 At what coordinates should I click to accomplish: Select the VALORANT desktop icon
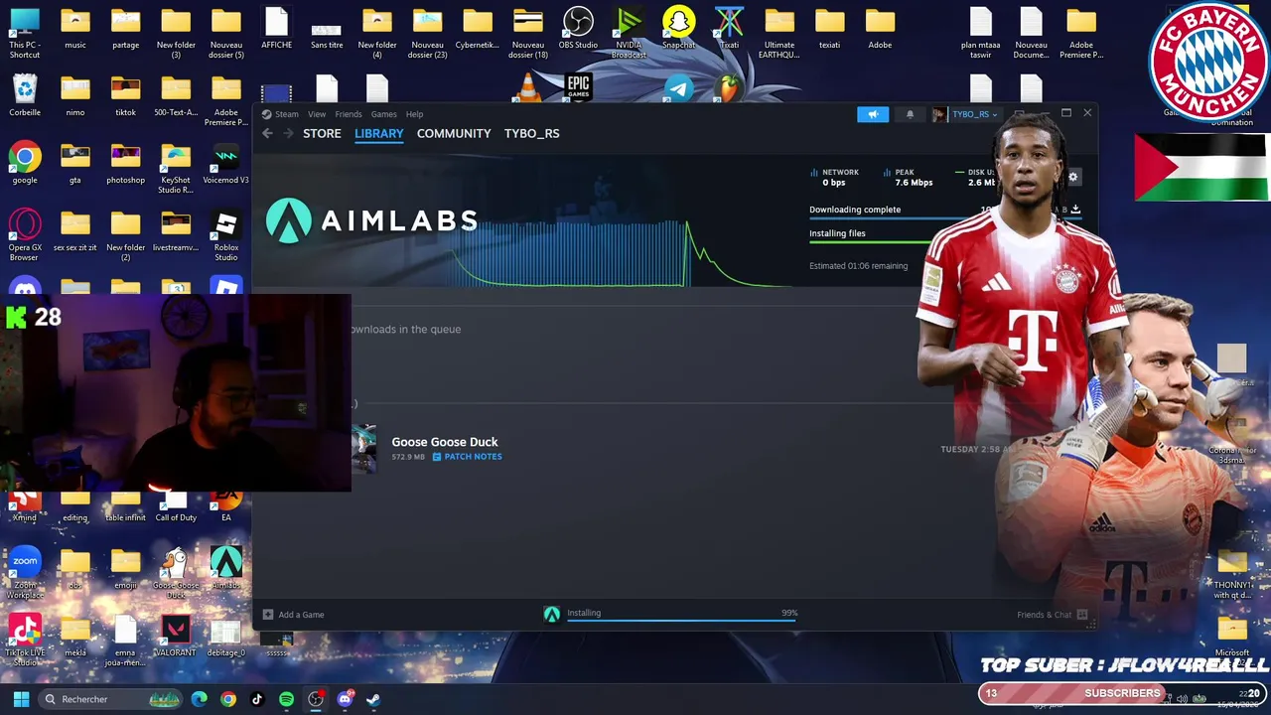pyautogui.click(x=176, y=636)
